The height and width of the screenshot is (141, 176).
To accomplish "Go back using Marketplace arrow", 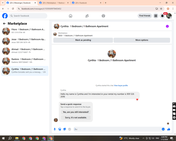I will click(4, 24).
